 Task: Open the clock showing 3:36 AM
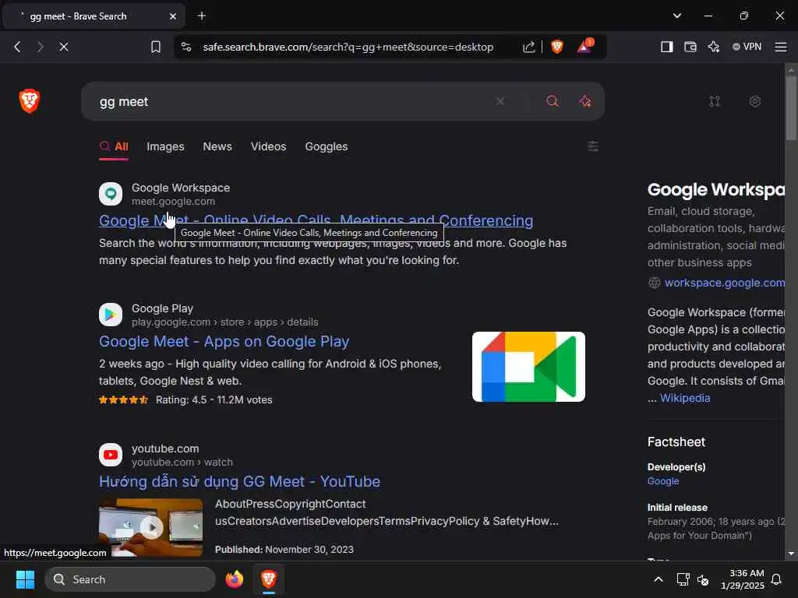743,579
